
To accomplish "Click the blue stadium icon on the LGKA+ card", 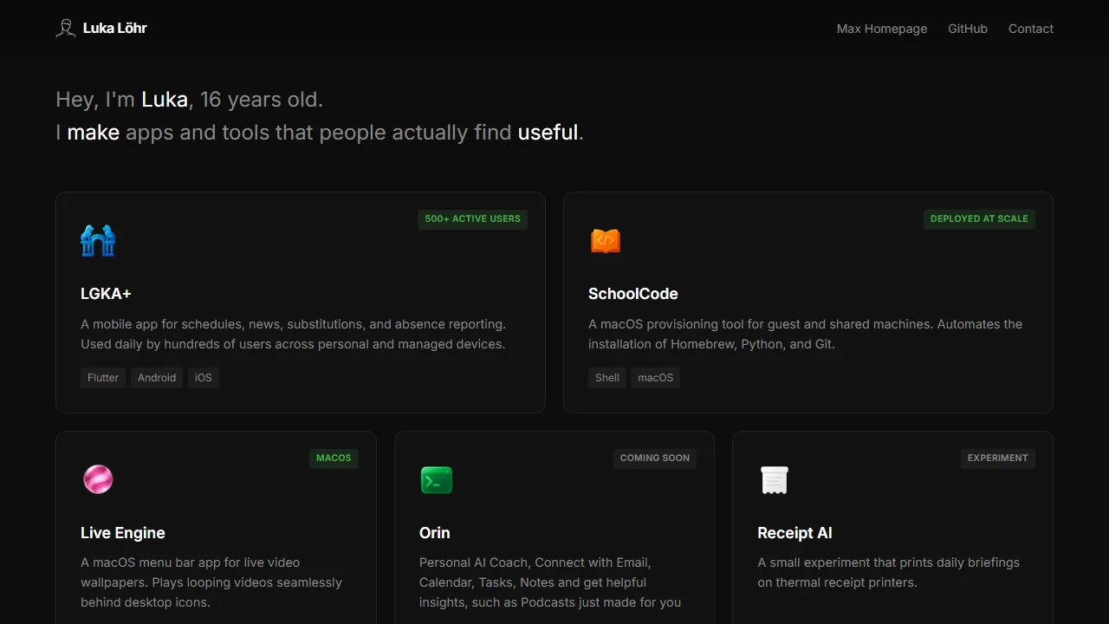I will [98, 240].
